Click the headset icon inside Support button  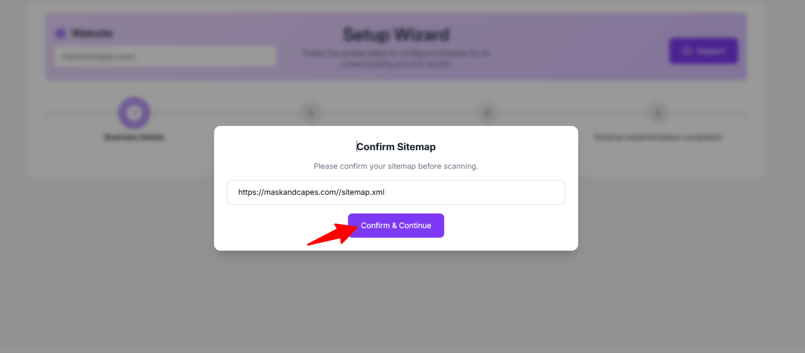tap(687, 51)
